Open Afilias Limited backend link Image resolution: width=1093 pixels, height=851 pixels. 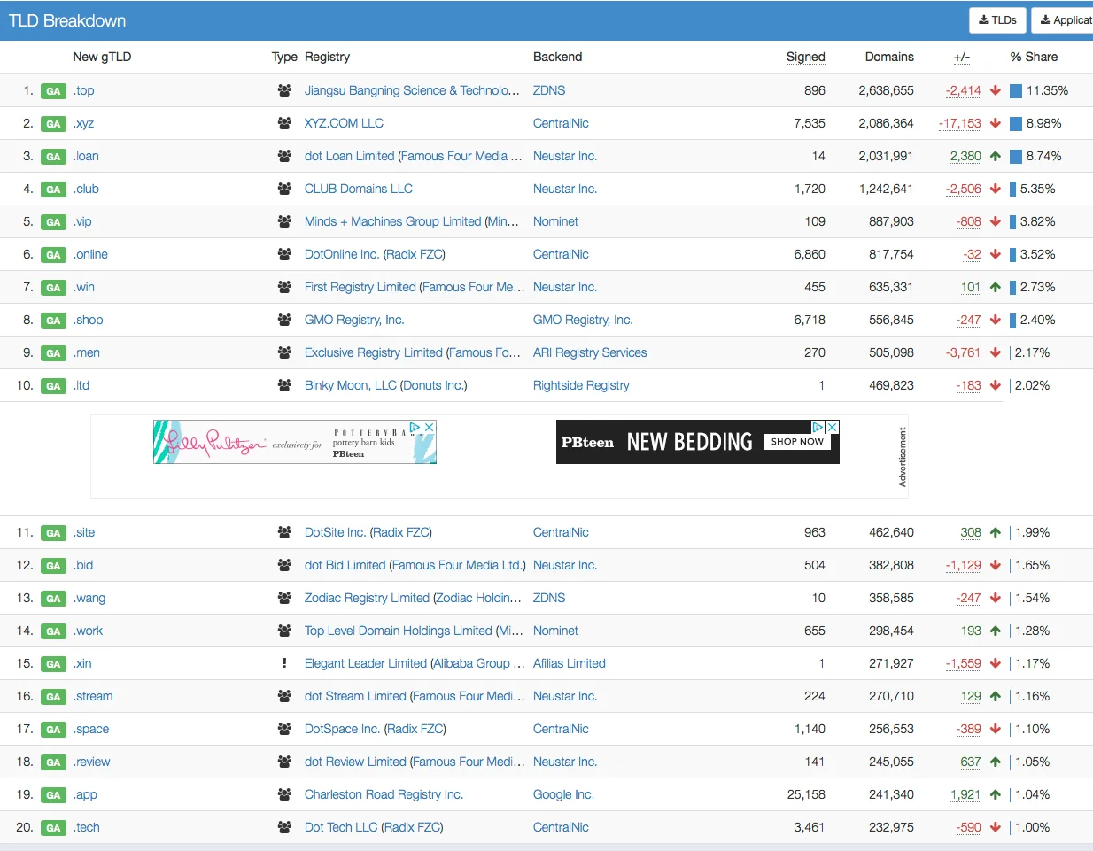(570, 663)
